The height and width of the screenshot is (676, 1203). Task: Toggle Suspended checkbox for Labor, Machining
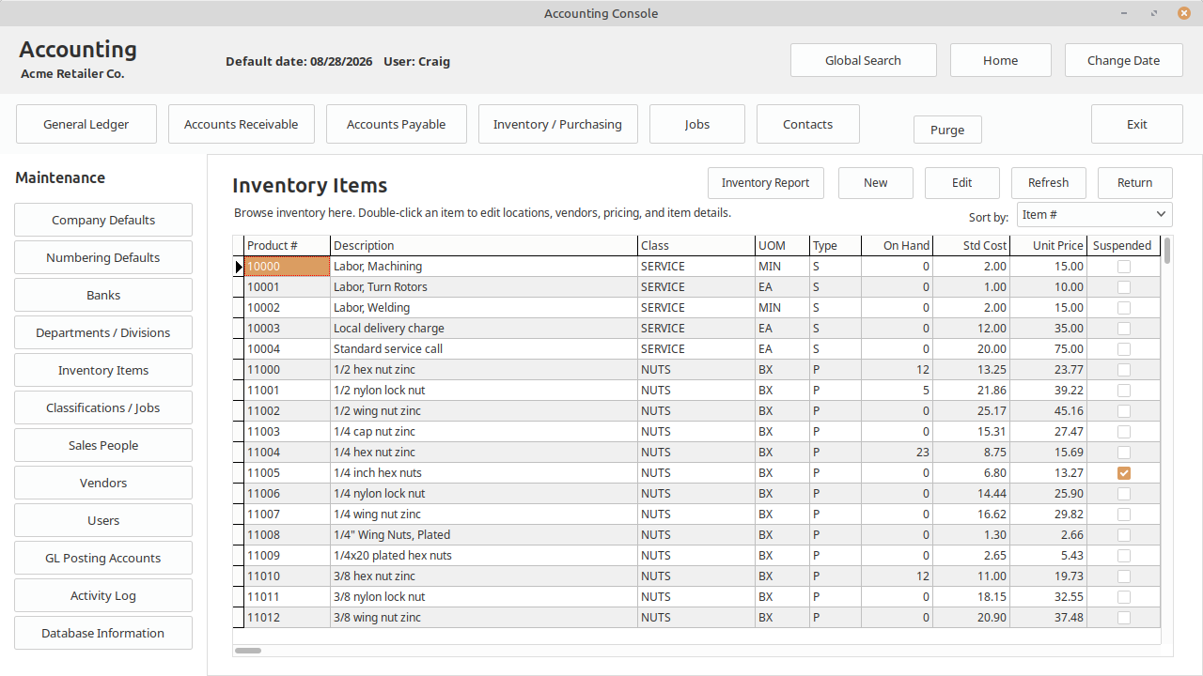1123,267
